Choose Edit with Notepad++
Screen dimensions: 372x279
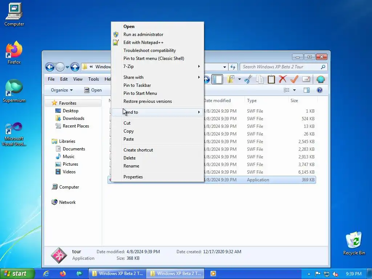158,43
